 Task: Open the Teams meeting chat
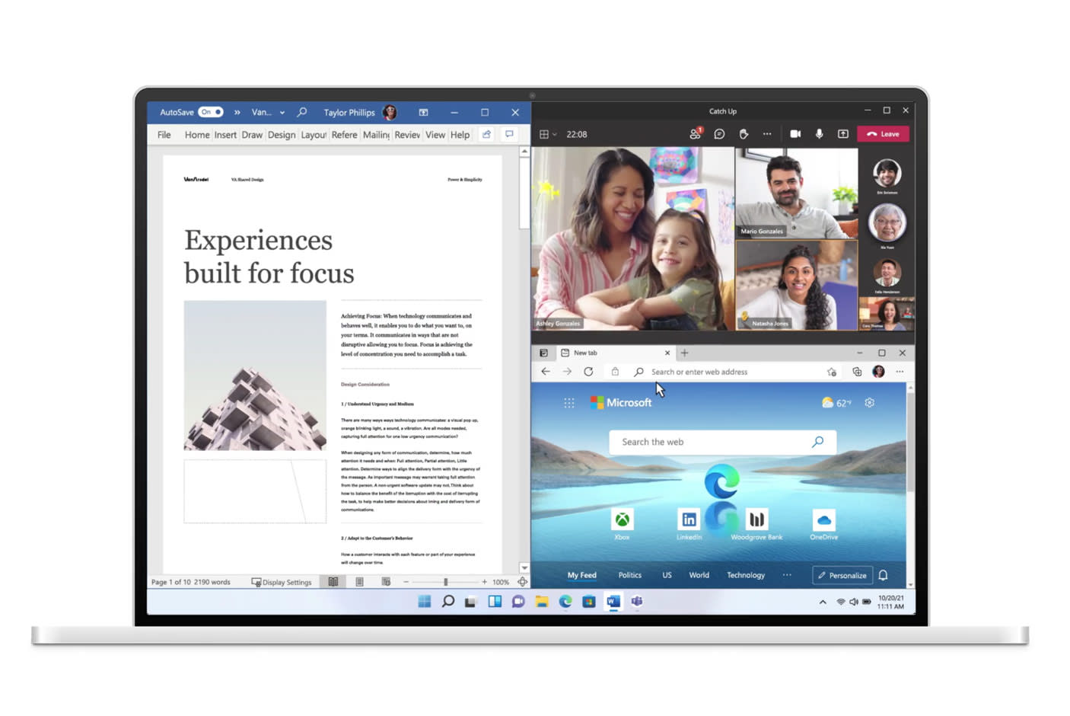(x=719, y=134)
